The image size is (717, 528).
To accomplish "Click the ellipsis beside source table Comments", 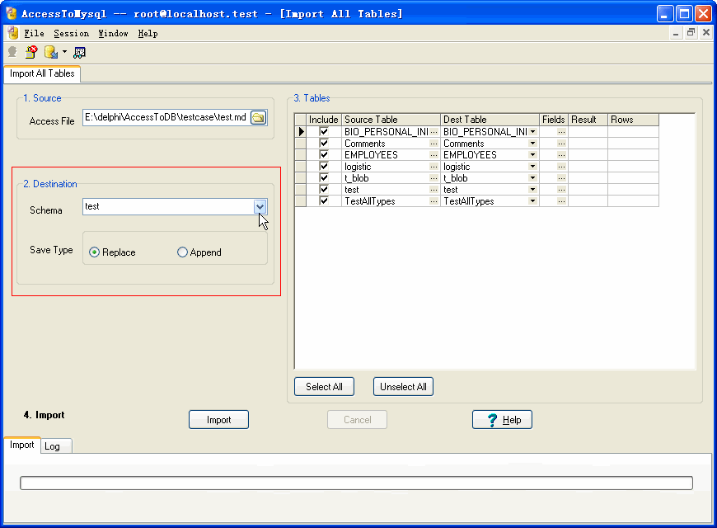I will (x=433, y=144).
